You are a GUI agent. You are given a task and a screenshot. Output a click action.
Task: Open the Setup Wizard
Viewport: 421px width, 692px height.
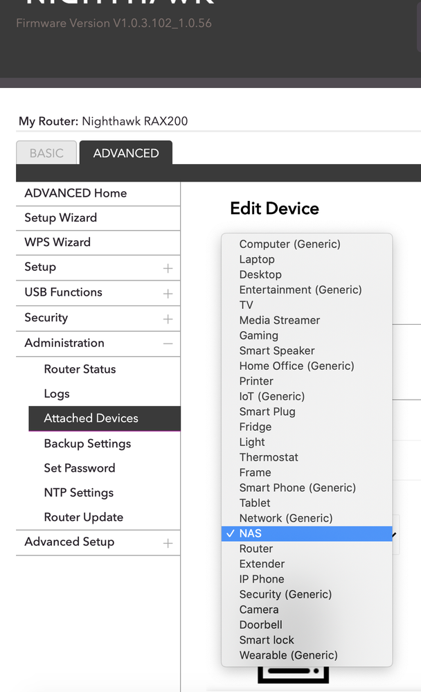61,218
